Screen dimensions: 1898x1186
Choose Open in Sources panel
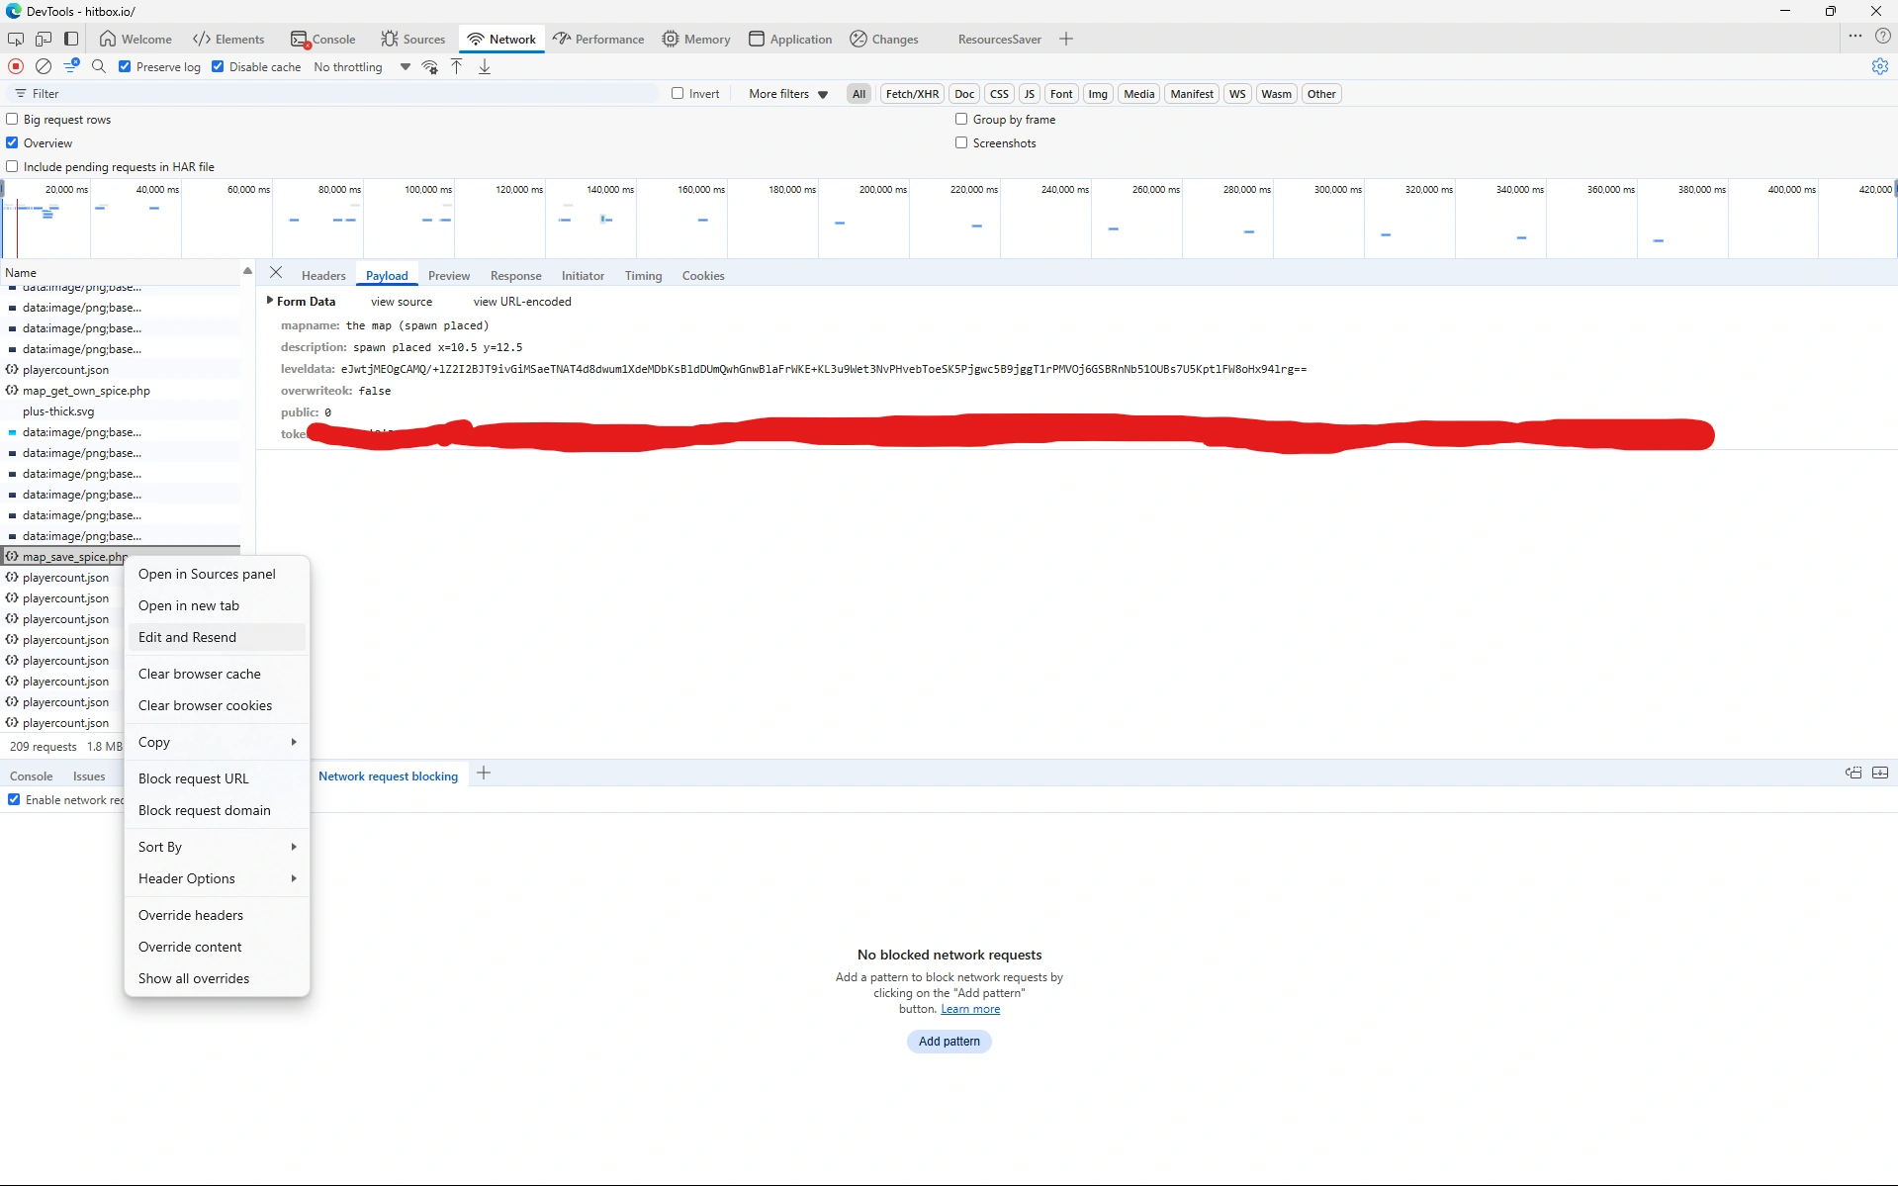tap(217, 574)
